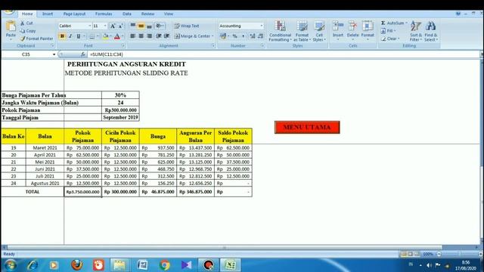The width and height of the screenshot is (484, 272).
Task: Switch to the Formulas tab
Action: point(104,14)
